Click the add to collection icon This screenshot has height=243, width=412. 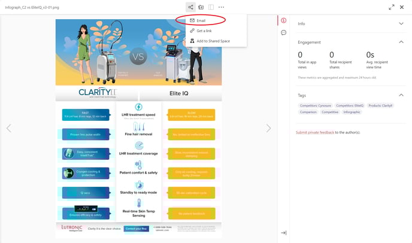(x=201, y=7)
